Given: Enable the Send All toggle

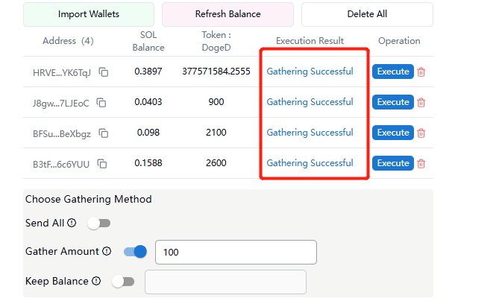Looking at the screenshot, I should click(98, 223).
